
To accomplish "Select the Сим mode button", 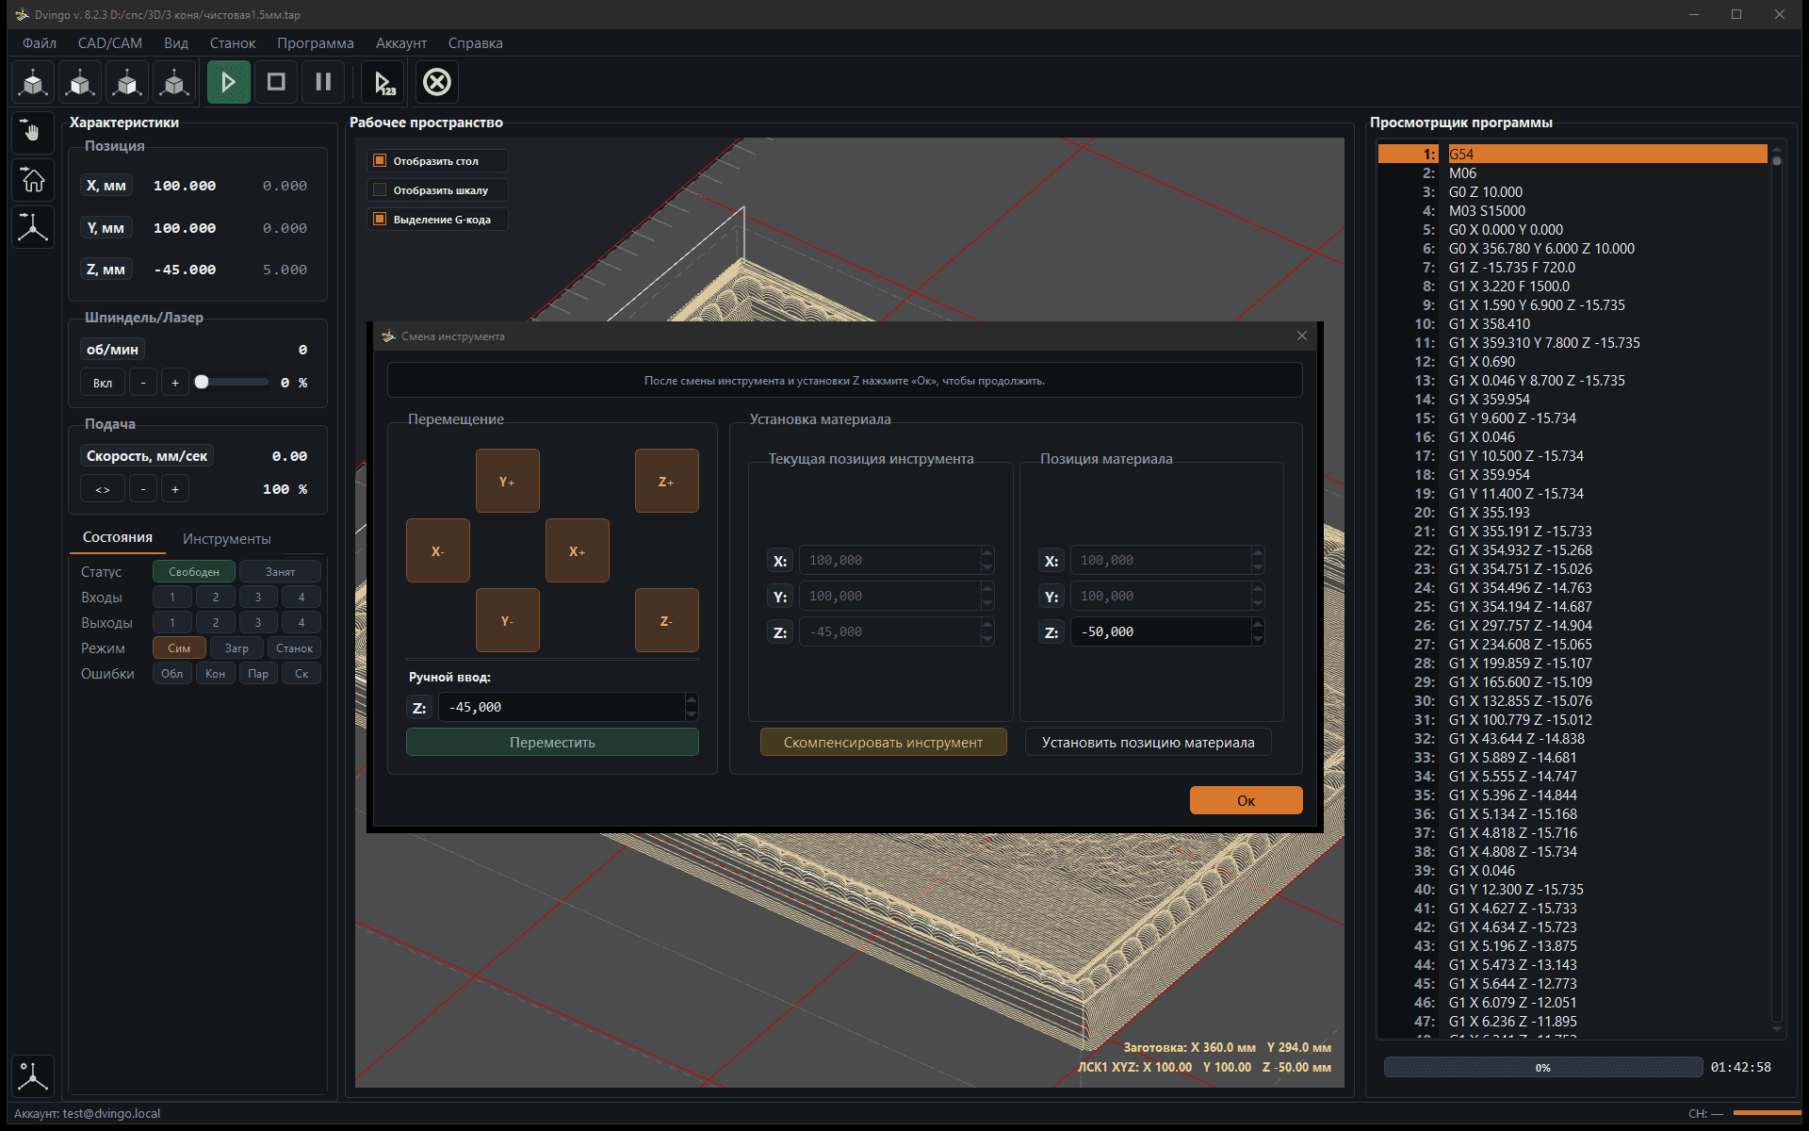I will tap(179, 648).
